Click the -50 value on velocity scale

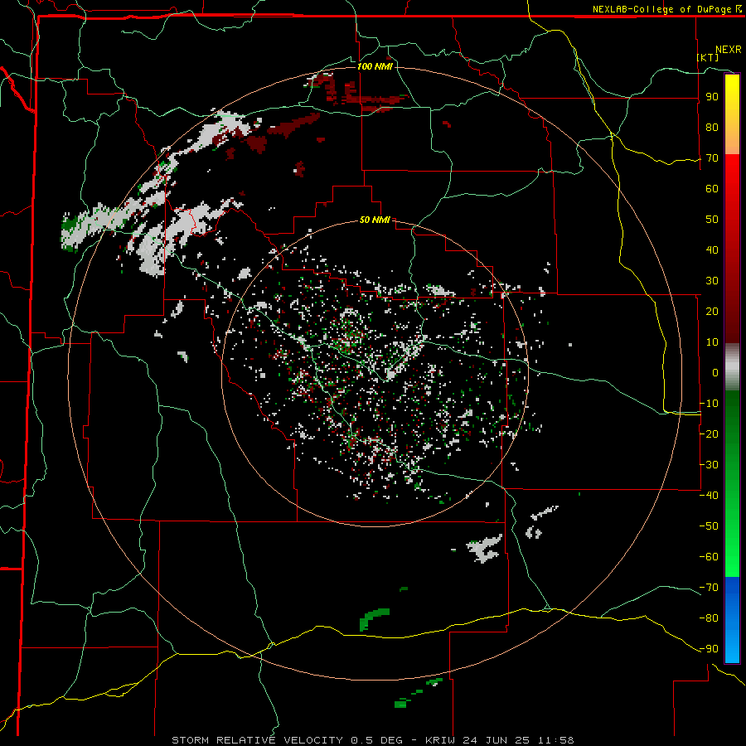[709, 526]
